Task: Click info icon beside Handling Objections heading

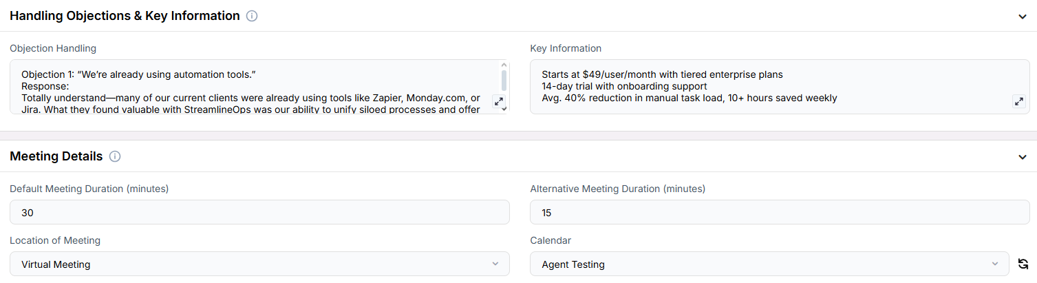Action: (252, 16)
